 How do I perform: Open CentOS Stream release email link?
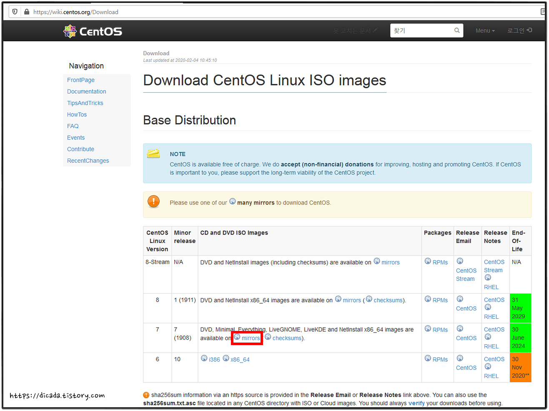tap(466, 275)
